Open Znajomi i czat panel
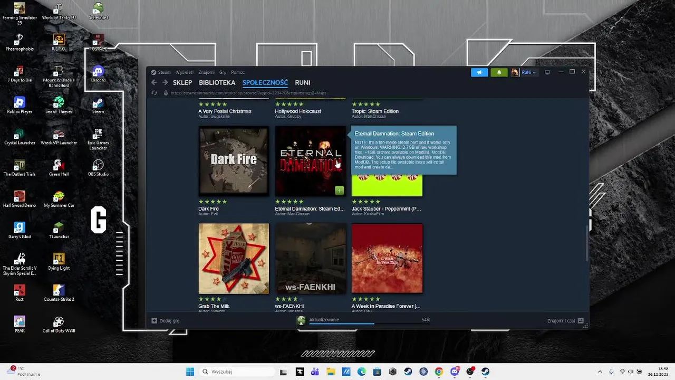The image size is (675, 380). tap(565, 320)
